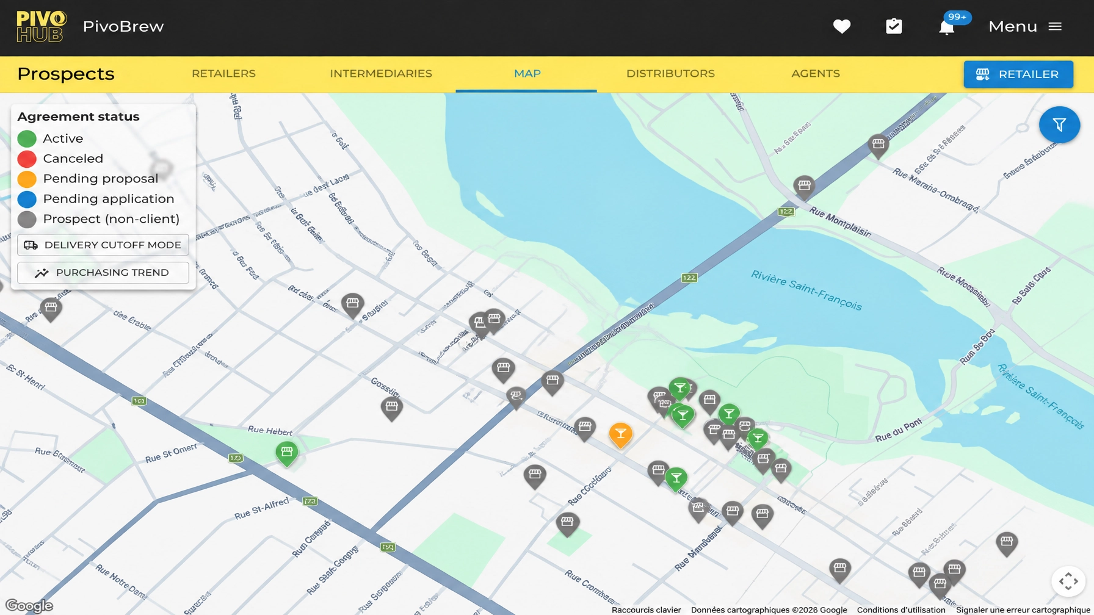Select gray store marker on small green park
This screenshot has height=615, width=1094.
(567, 523)
